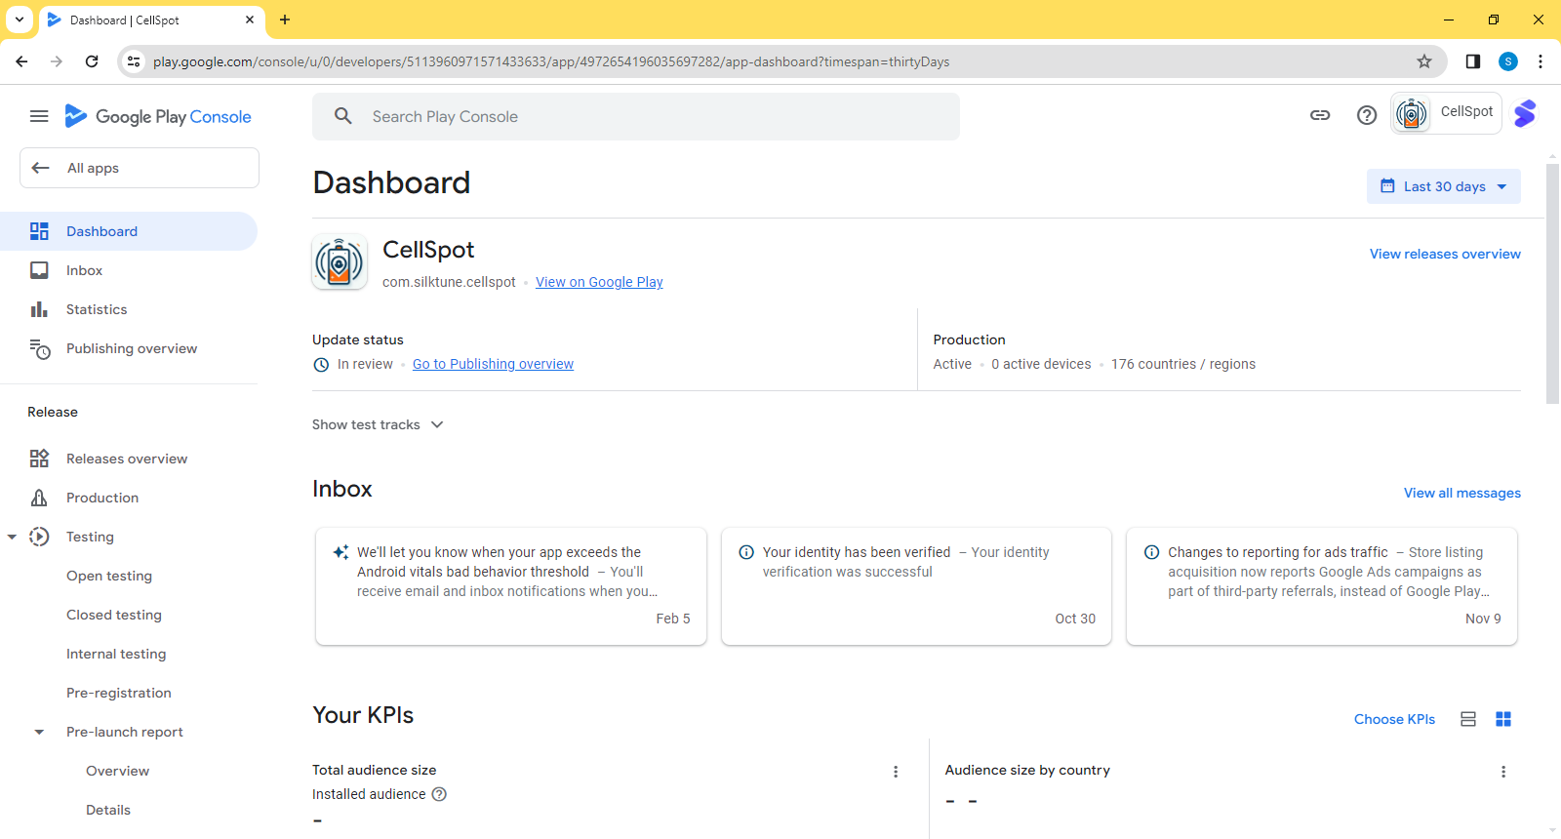Reload the browser page
1561x839 pixels.
[x=92, y=61]
